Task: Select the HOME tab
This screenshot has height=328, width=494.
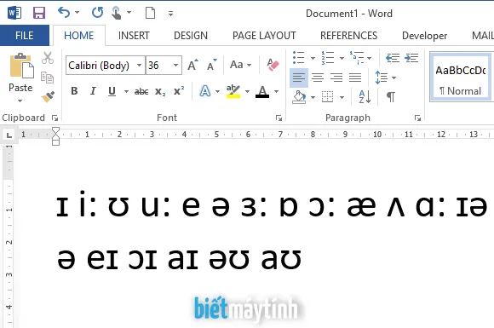Action: [78, 35]
